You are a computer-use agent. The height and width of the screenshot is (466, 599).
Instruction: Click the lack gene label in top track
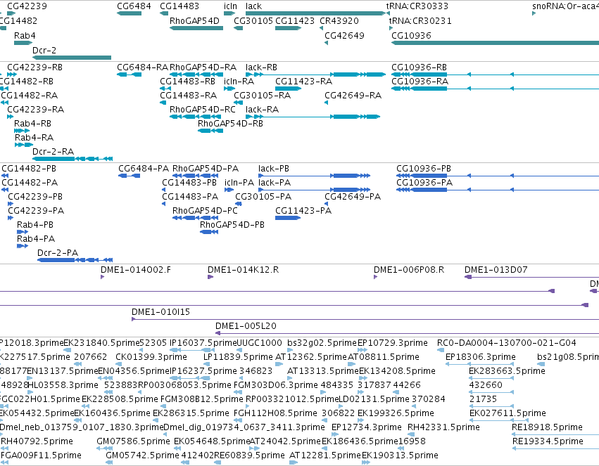(x=253, y=6)
